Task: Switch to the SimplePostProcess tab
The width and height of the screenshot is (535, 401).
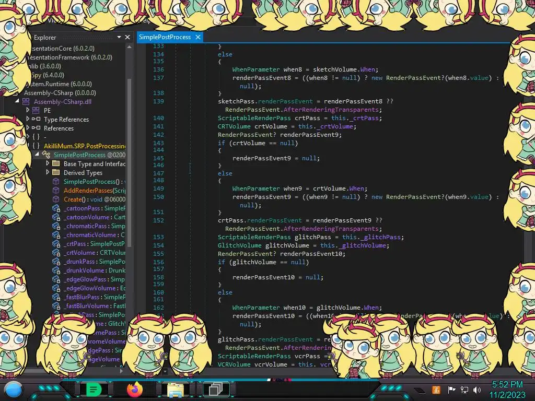Action: click(x=165, y=37)
